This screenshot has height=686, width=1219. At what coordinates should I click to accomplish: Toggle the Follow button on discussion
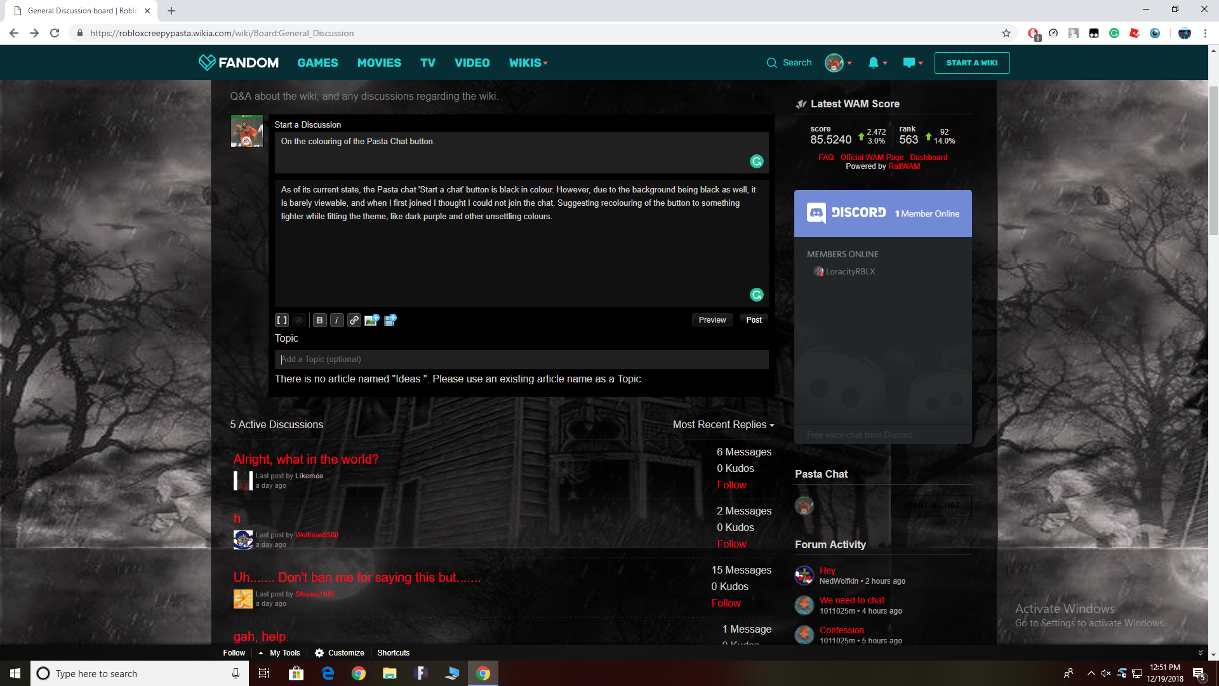pos(732,484)
